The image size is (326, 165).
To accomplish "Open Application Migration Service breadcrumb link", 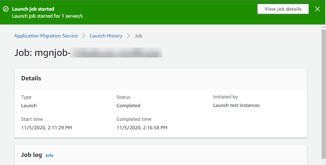I will click(46, 36).
